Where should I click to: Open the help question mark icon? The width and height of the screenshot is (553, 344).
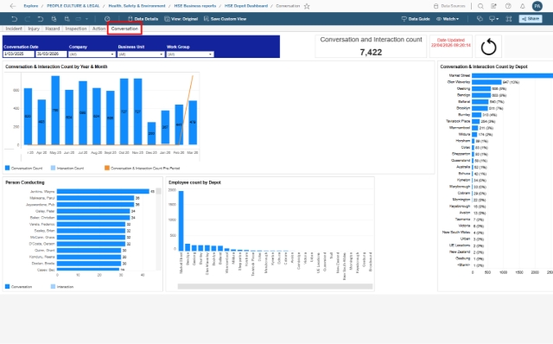[508, 6]
